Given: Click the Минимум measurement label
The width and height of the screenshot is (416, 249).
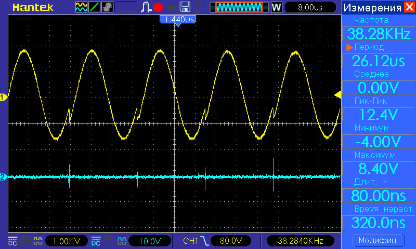Looking at the screenshot, I should pos(371,128).
